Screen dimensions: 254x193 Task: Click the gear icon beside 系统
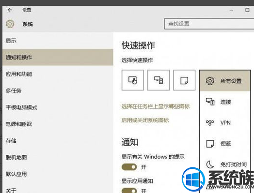coord(10,24)
